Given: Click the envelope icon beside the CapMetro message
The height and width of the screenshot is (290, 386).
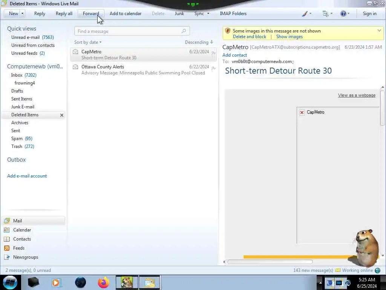Looking at the screenshot, I should 75,52.
